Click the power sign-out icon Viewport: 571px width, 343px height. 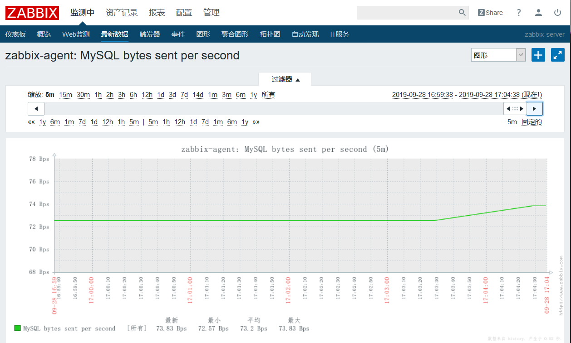pos(558,13)
